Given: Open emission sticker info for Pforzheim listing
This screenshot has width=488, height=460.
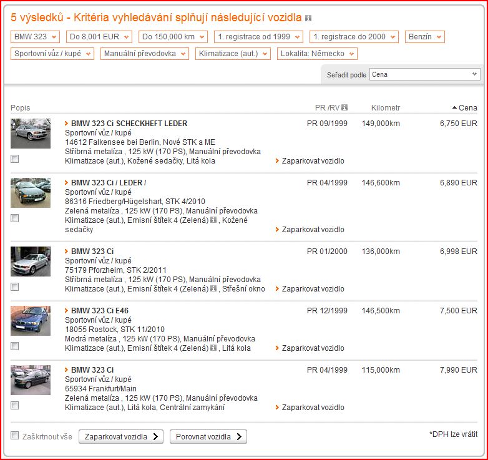Looking at the screenshot, I should point(213,288).
